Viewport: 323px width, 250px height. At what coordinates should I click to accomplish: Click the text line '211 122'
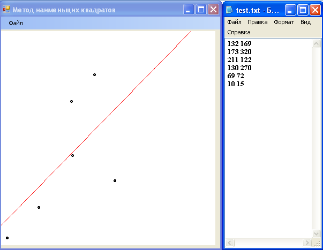(239, 60)
